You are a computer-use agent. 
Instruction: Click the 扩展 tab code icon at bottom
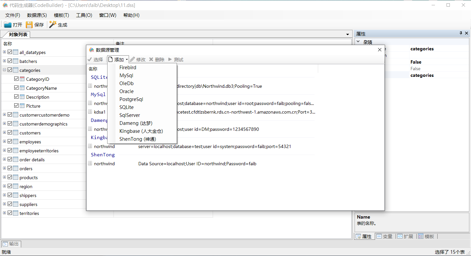tap(399, 236)
